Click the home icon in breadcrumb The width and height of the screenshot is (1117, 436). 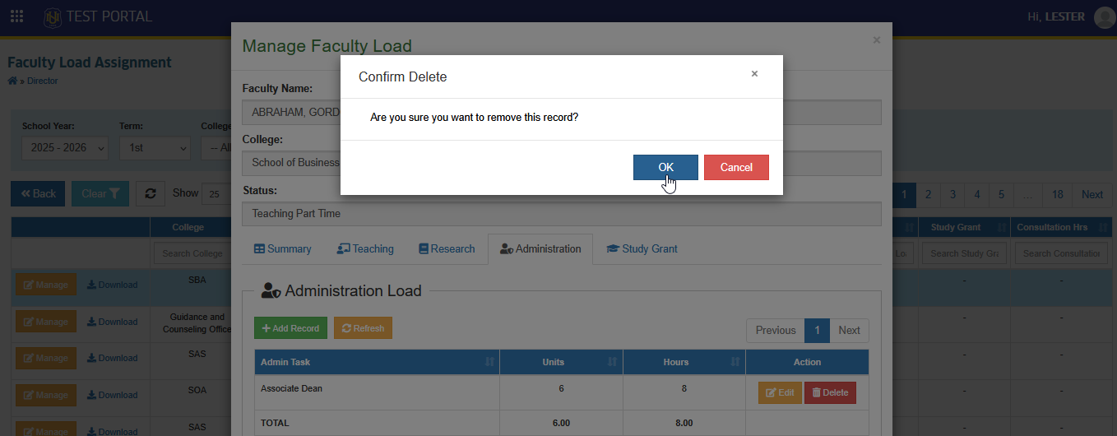(12, 81)
